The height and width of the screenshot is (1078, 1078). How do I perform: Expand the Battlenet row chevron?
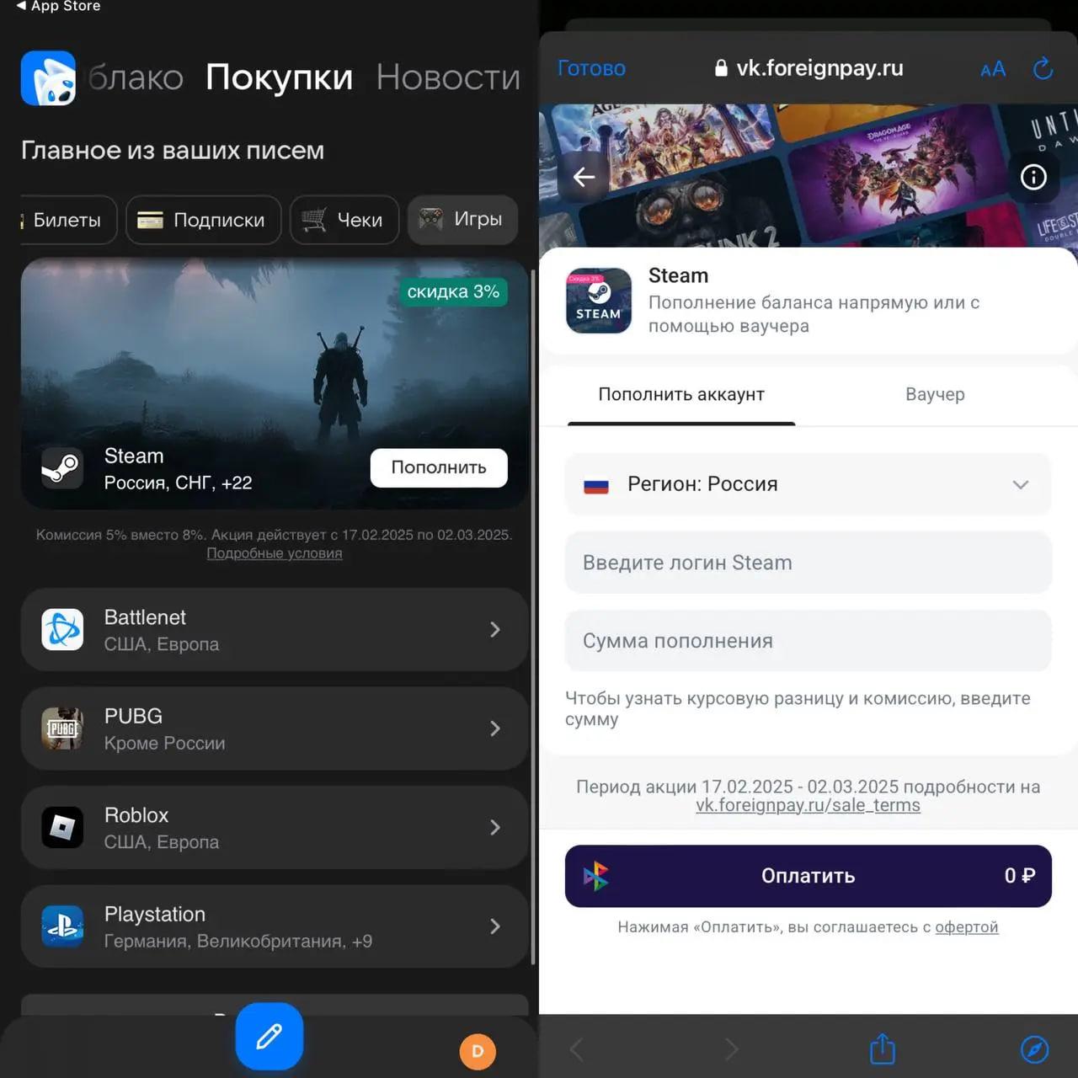(495, 629)
